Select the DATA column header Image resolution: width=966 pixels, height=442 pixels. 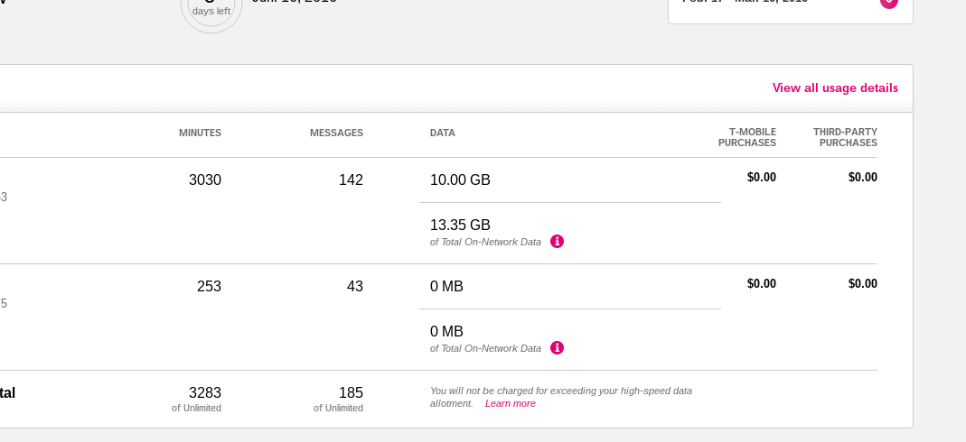[x=443, y=133]
